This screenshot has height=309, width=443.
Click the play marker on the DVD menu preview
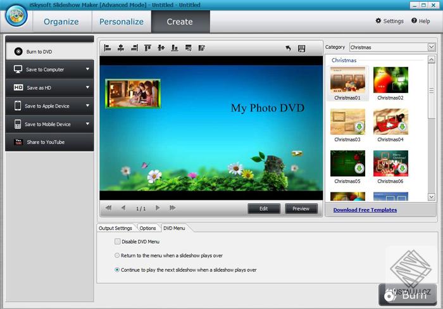click(297, 153)
